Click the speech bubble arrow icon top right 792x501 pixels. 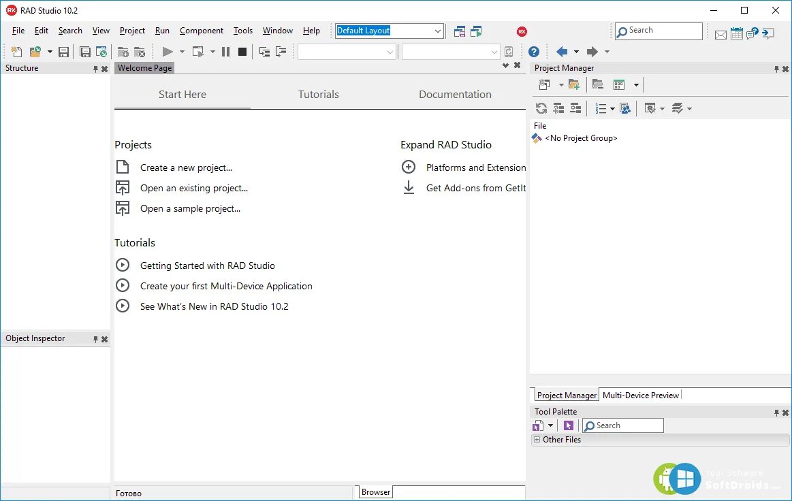[x=768, y=34]
